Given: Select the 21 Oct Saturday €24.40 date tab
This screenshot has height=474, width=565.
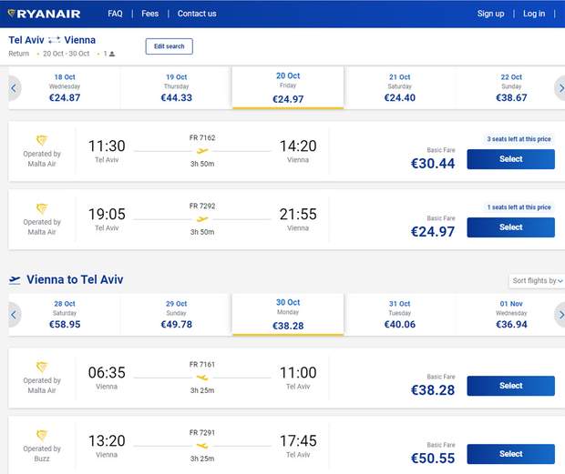Looking at the screenshot, I should click(399, 88).
